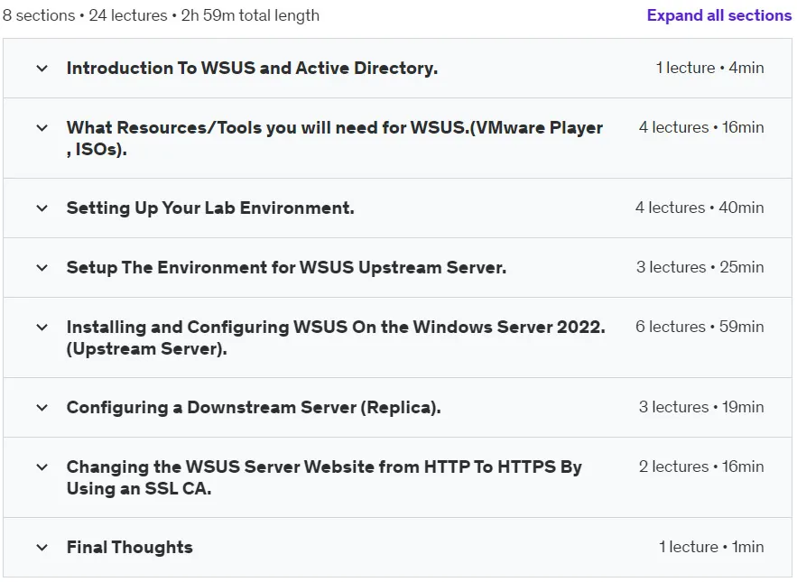Expand the Setting Up Your Lab Environment chevron
The image size is (797, 582).
tap(42, 208)
